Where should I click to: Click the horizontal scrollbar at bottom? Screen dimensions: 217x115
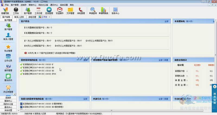coord(111,110)
